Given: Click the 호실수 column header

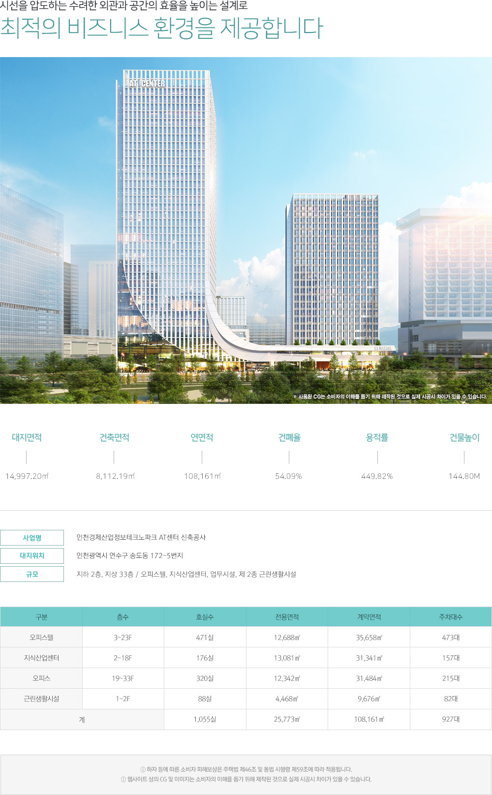Looking at the screenshot, I should (x=205, y=617).
